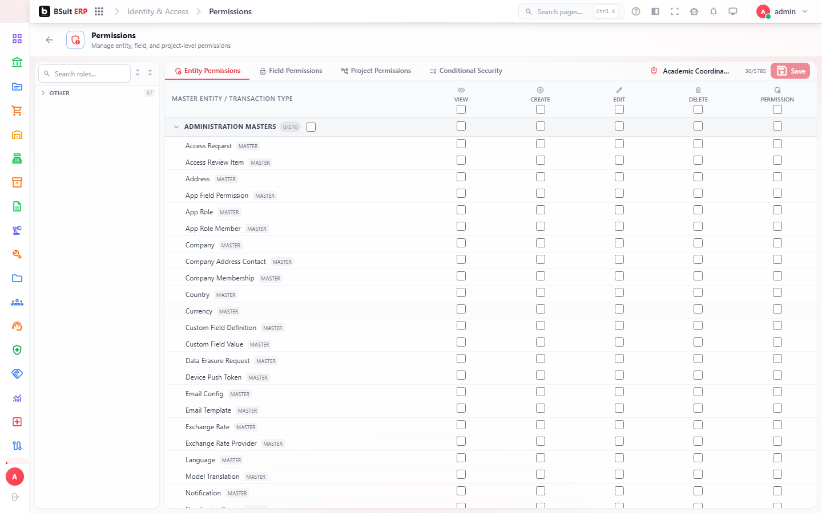Open the bank building module in sidebar
The width and height of the screenshot is (822, 513).
17,63
